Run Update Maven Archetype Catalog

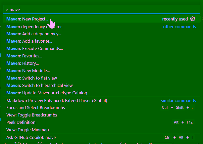pyautogui.click(x=47, y=93)
